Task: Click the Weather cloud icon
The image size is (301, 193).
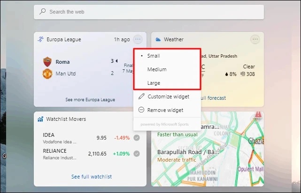Action: (x=158, y=39)
